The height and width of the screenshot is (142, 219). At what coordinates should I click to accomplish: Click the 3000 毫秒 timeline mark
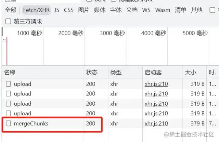[112, 33]
